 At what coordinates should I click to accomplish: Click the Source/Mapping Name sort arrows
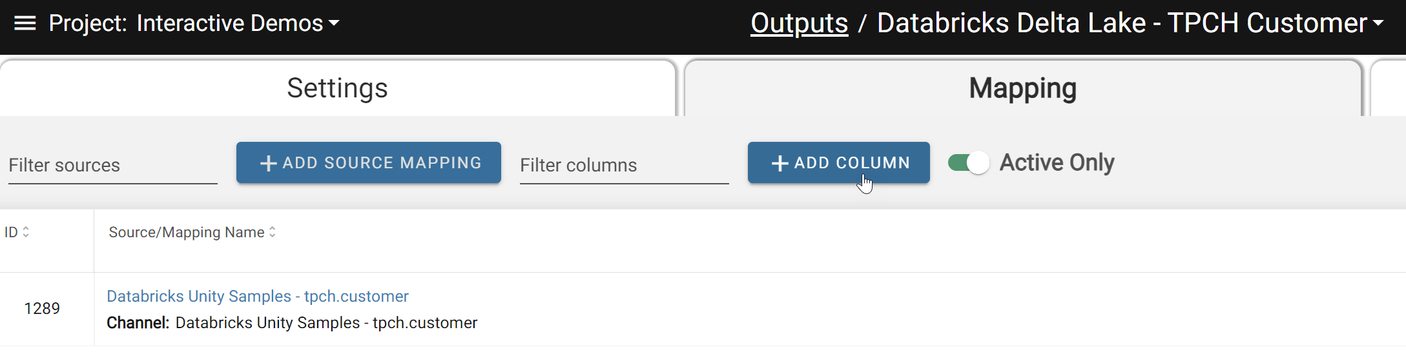(x=273, y=232)
